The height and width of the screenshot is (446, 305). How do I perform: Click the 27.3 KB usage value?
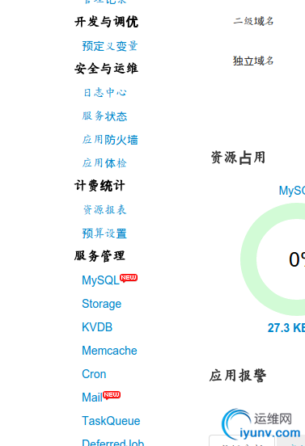pyautogui.click(x=286, y=328)
